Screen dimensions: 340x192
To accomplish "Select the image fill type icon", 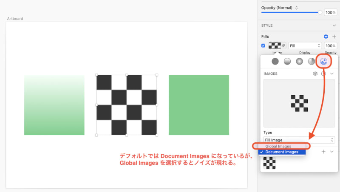I will 323,61.
